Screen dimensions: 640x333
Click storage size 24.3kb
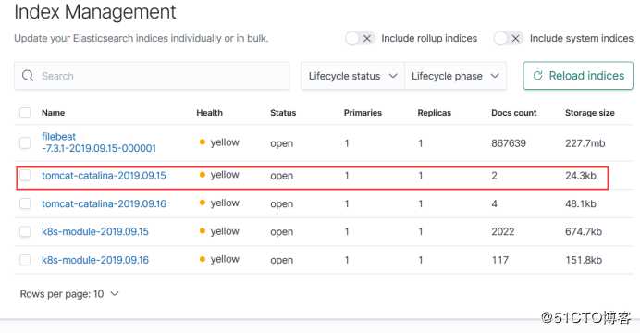click(581, 176)
